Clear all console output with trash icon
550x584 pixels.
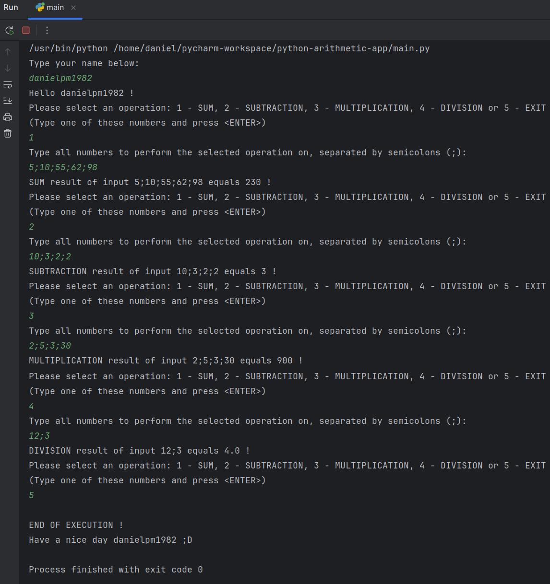pyautogui.click(x=8, y=133)
